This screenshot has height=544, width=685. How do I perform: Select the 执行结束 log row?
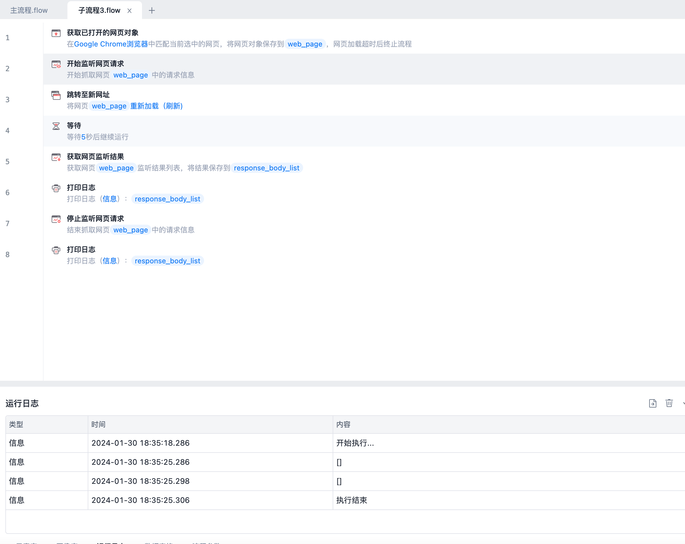click(351, 500)
